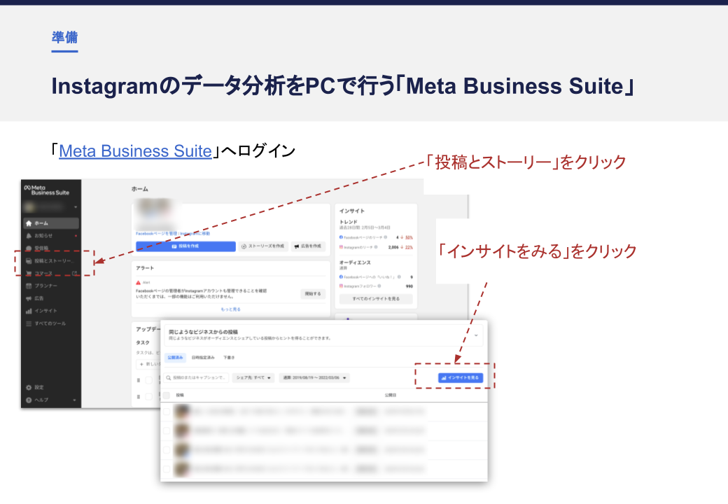The height and width of the screenshot is (504, 728).
Task: Open the 設定 gear icon
Action: click(x=29, y=387)
